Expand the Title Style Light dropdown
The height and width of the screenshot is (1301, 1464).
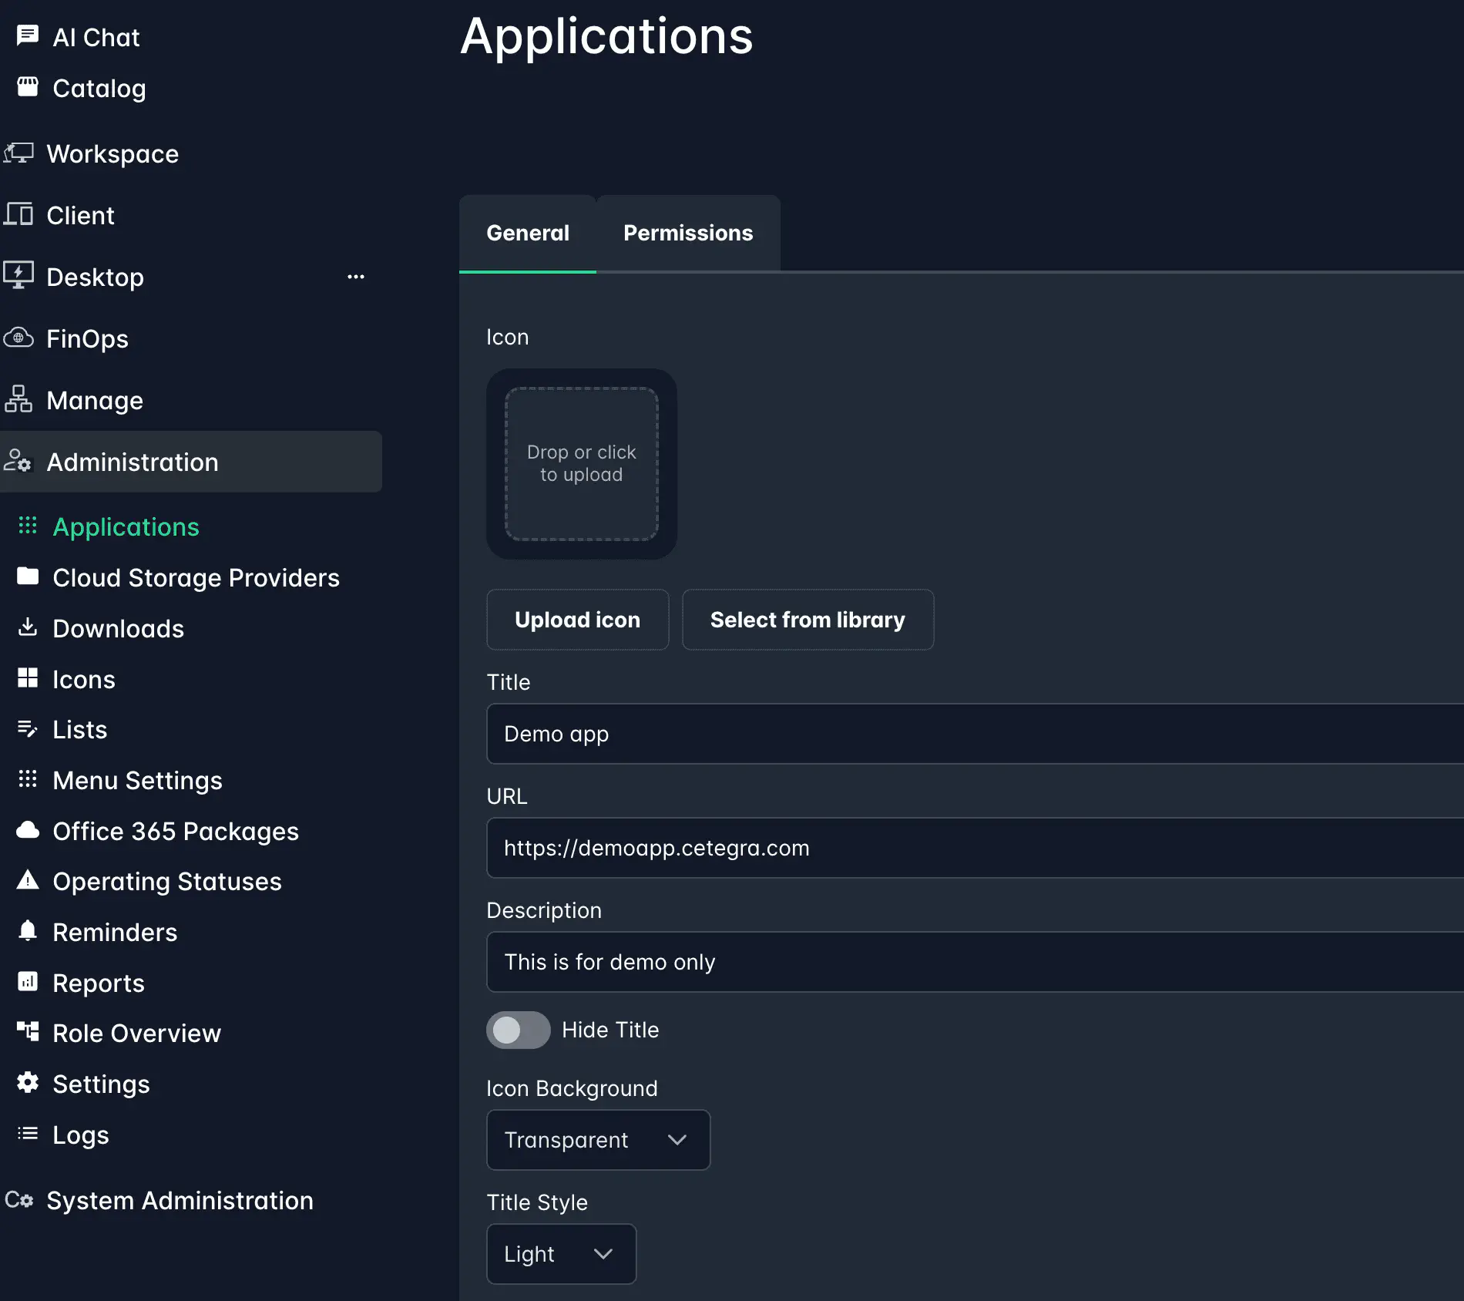[561, 1254]
